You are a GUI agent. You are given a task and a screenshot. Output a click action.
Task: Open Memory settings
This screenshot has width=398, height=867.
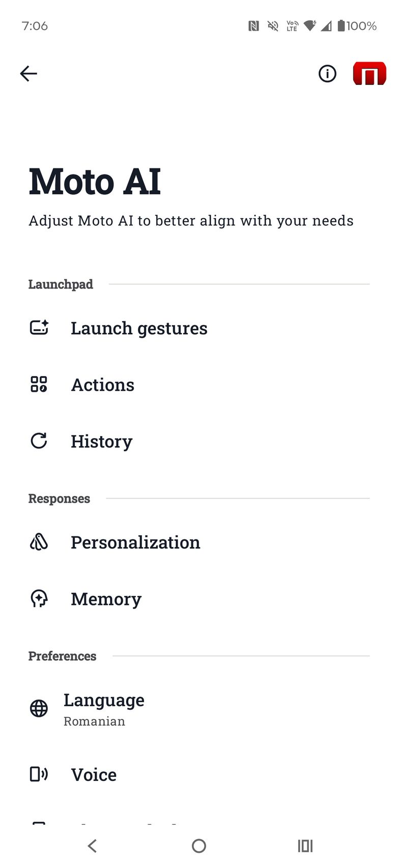106,599
